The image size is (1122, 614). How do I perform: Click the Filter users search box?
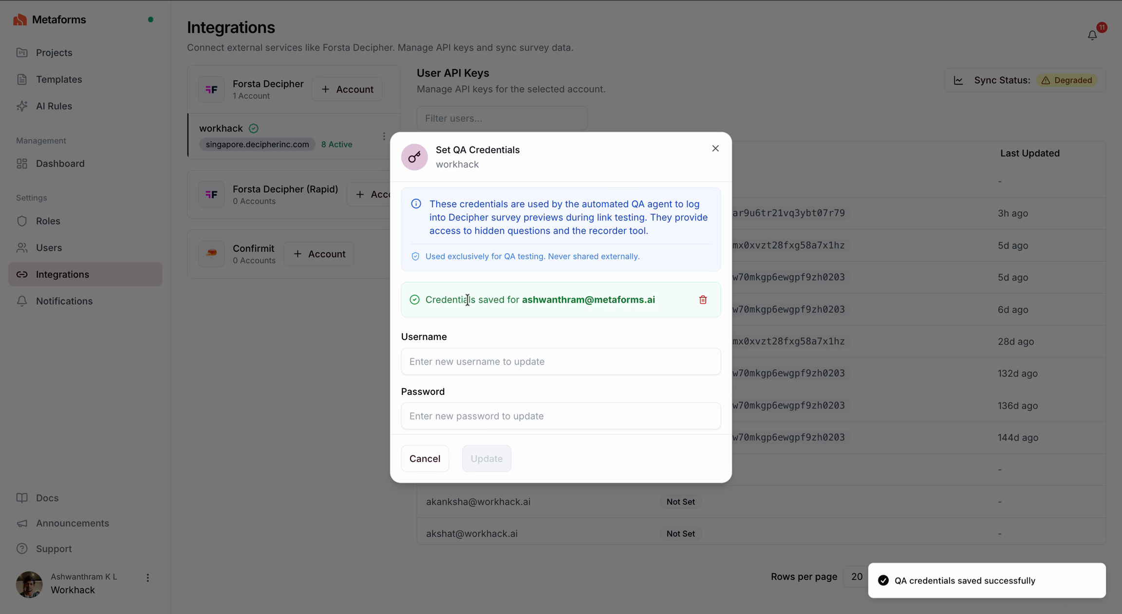502,118
